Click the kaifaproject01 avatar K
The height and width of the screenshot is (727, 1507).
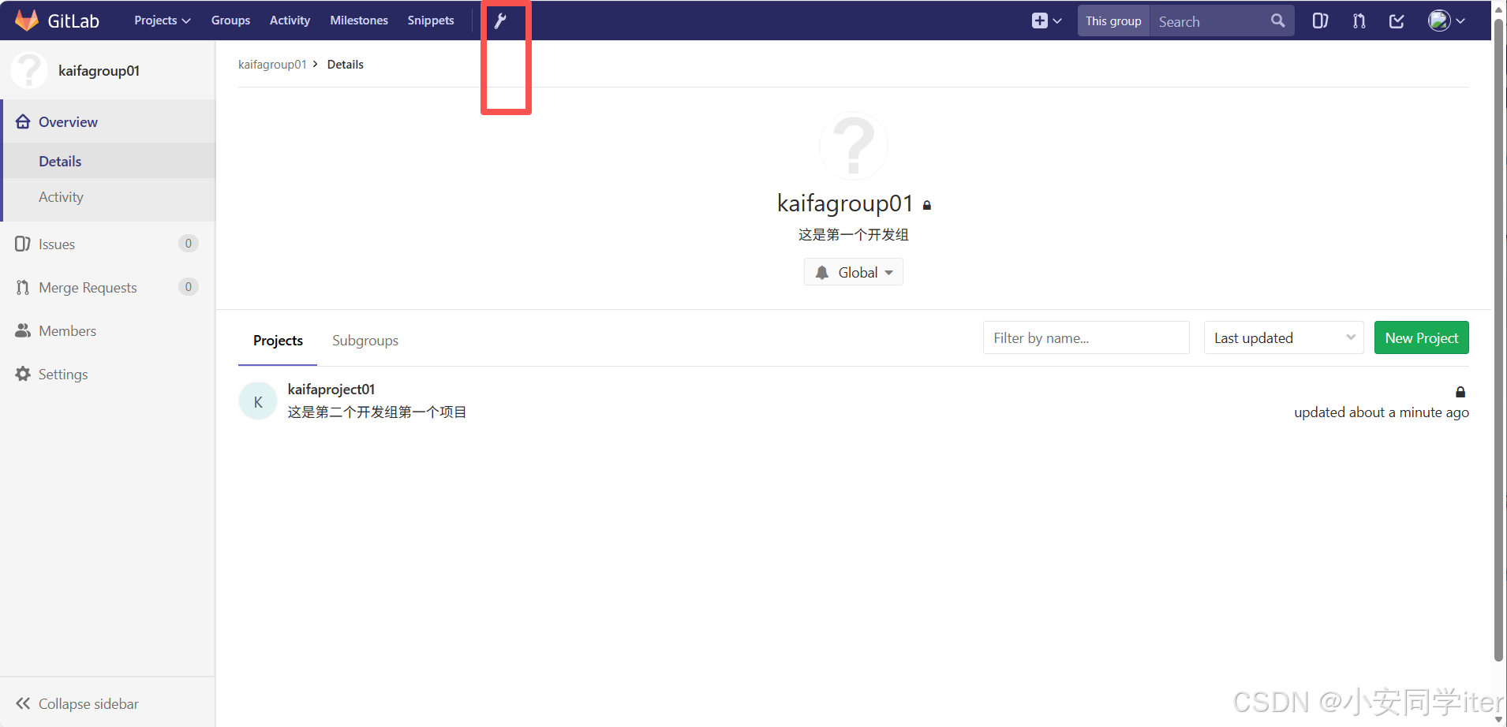click(x=258, y=401)
